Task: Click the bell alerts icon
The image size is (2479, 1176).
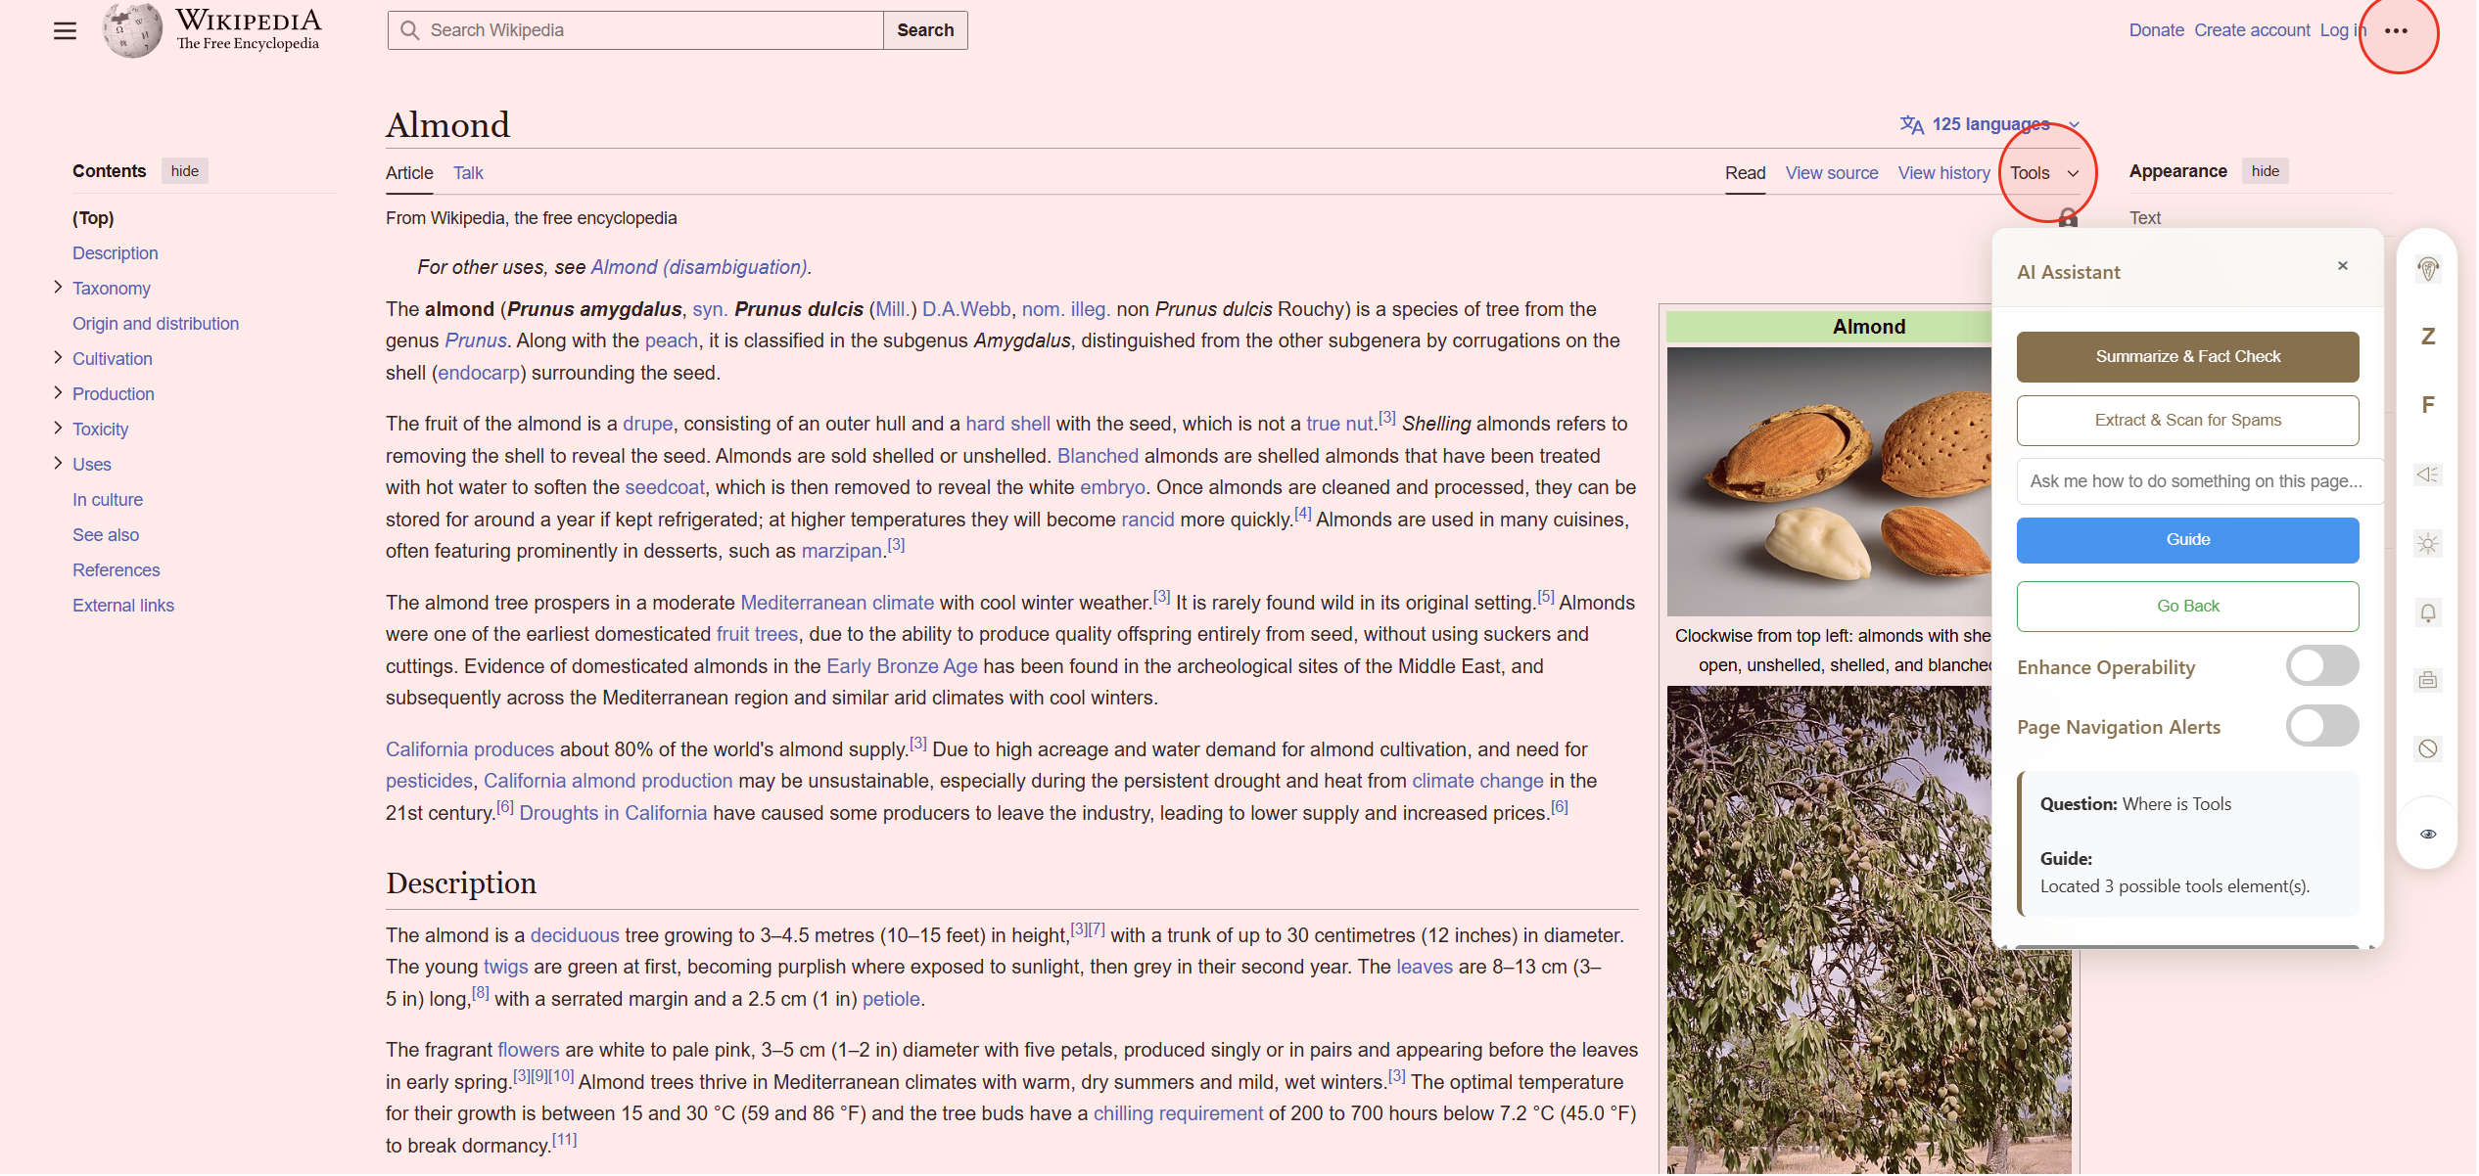Action: click(x=2427, y=612)
